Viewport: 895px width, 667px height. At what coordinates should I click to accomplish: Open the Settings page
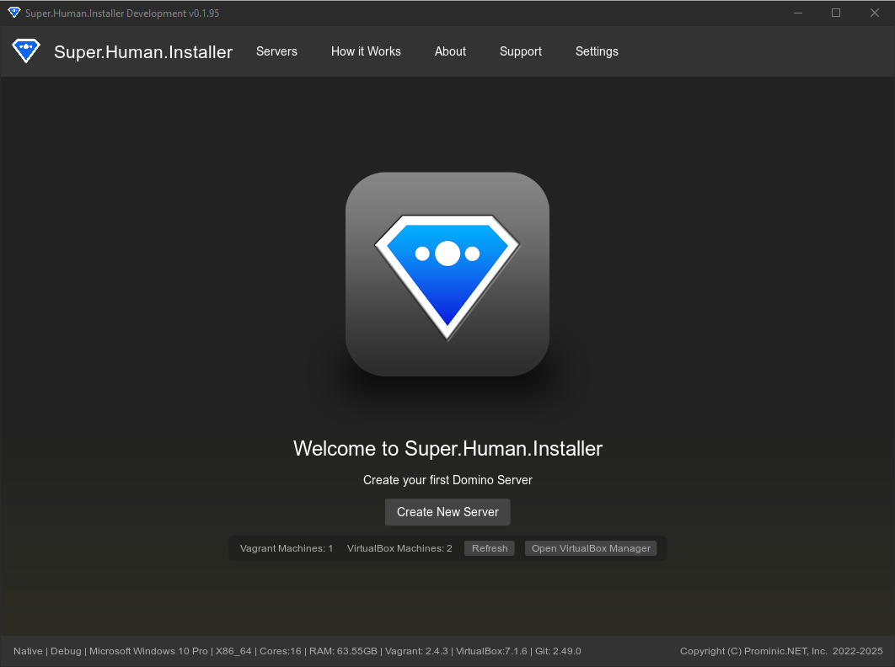click(x=597, y=51)
